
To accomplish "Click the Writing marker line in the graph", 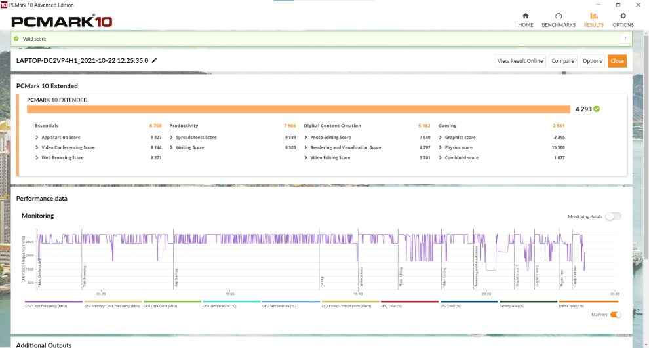I will click(319, 259).
